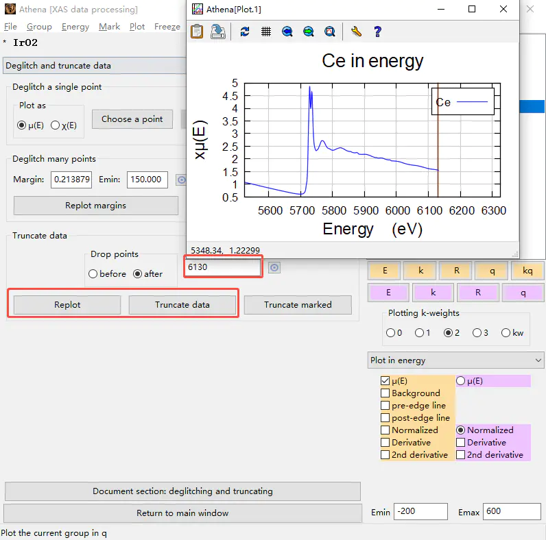Click the Truncate data button
Image resolution: width=546 pixels, height=540 pixels.
(182, 305)
